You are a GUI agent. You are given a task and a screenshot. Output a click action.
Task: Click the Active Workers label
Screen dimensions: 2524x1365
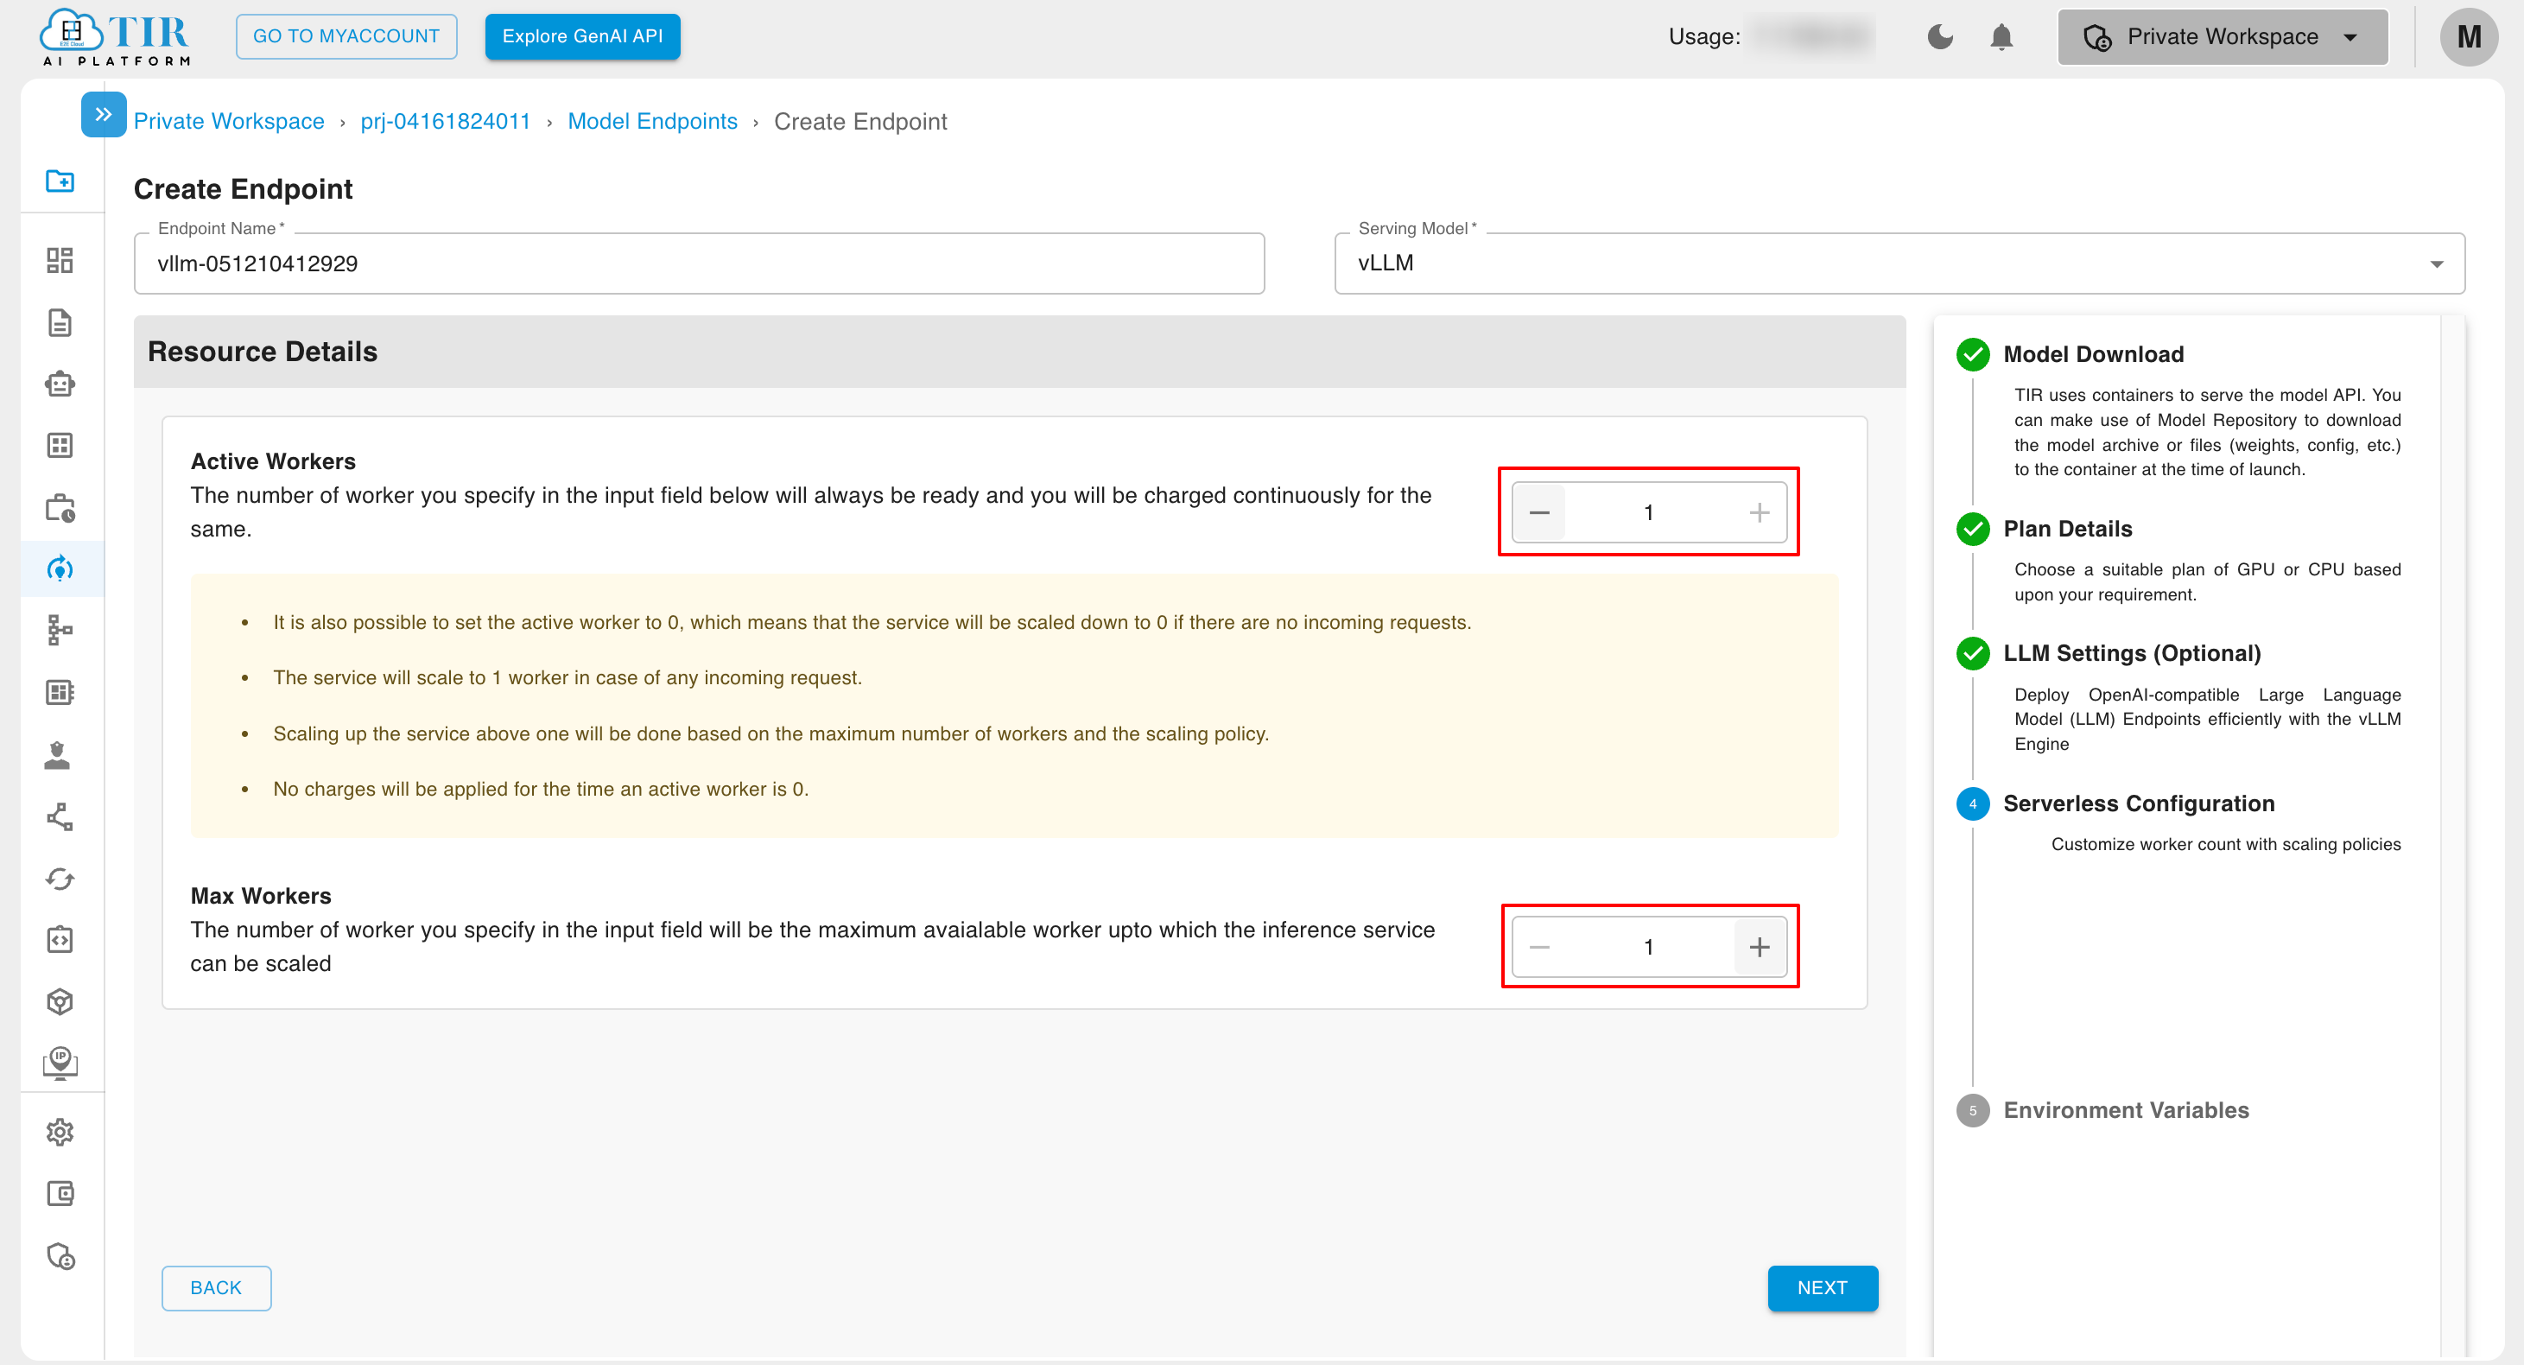(272, 461)
